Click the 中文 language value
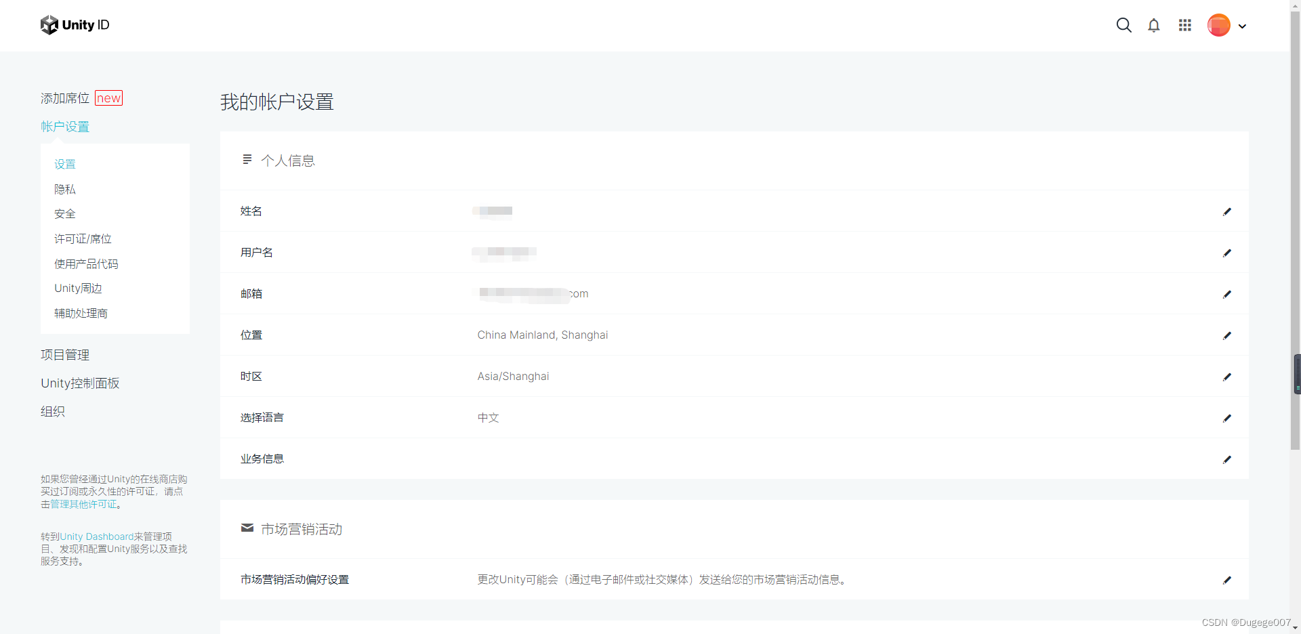Image resolution: width=1301 pixels, height=634 pixels. pos(488,418)
